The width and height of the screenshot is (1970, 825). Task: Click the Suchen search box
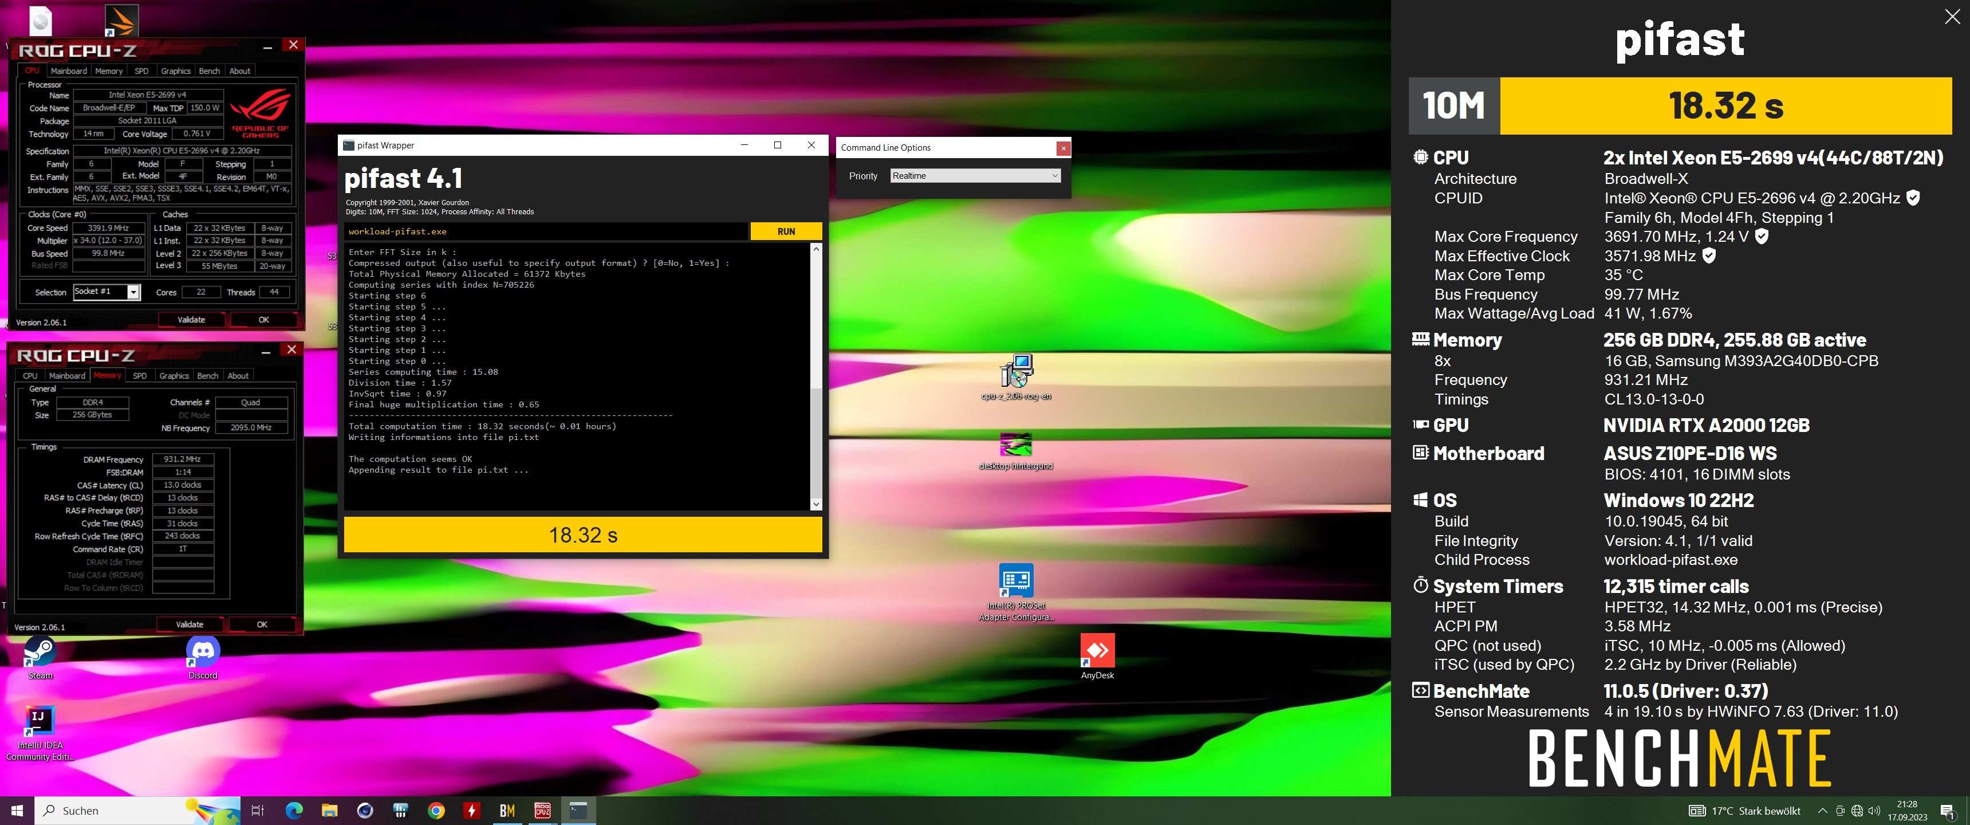(x=137, y=811)
